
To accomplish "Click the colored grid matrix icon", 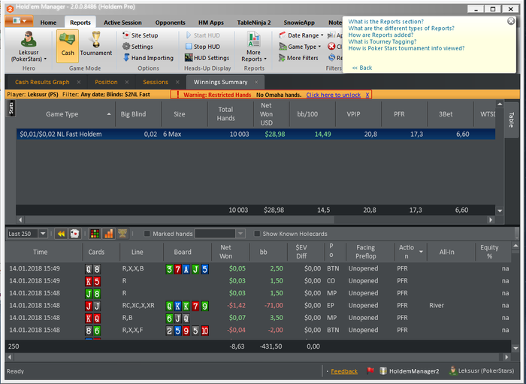I will click(x=95, y=234).
